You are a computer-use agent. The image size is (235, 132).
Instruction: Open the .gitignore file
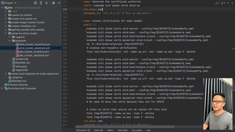click(17, 77)
